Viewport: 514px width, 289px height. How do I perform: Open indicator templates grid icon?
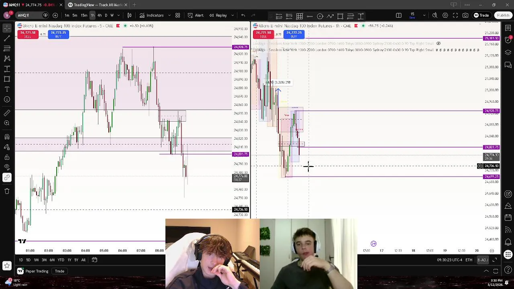click(177, 15)
